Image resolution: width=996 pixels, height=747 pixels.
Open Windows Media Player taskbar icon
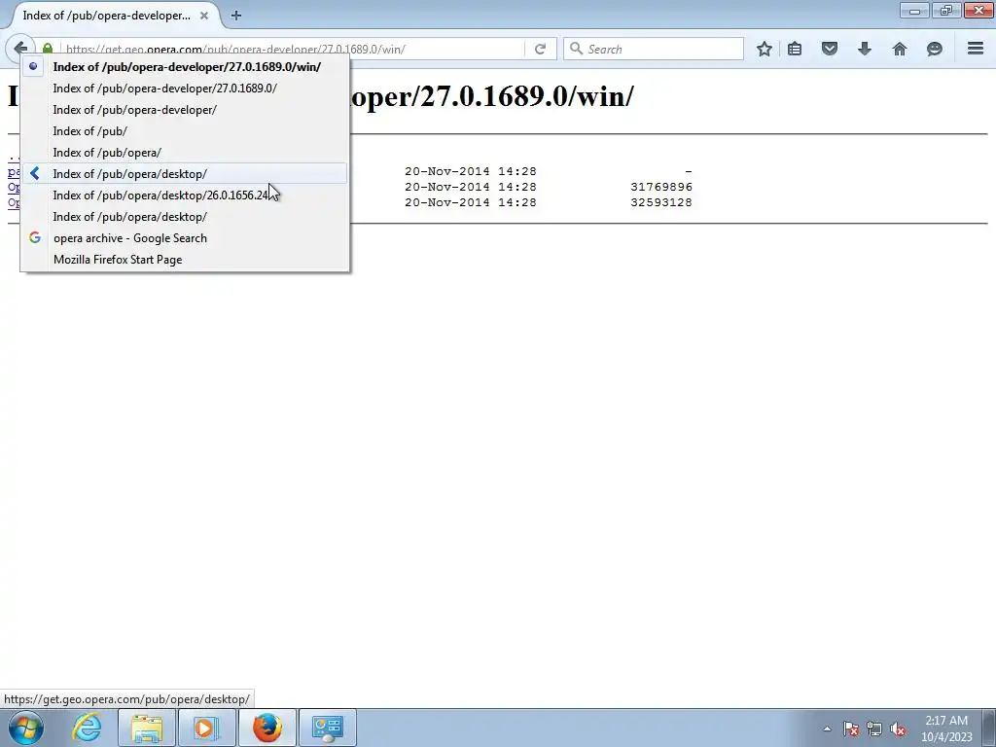[206, 728]
